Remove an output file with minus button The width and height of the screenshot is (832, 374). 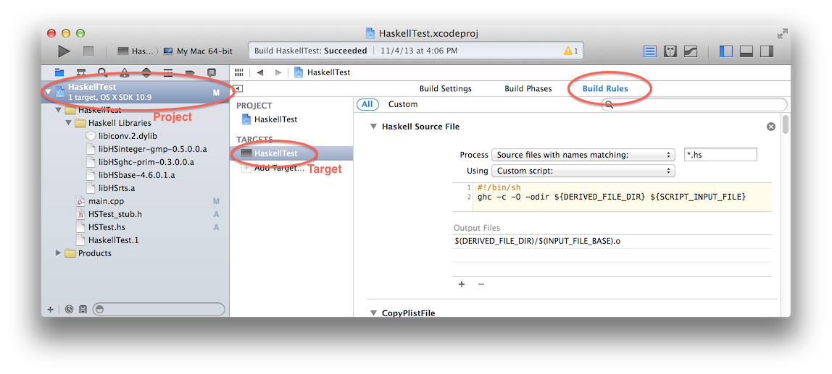[481, 284]
